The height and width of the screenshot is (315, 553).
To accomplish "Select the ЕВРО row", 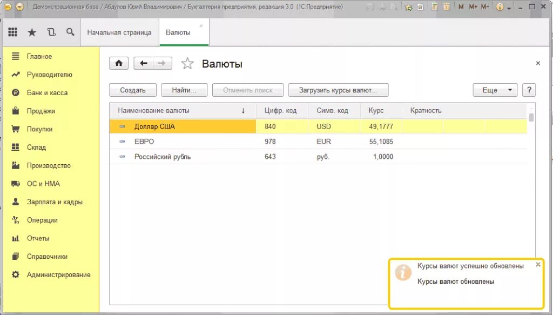I will click(x=318, y=142).
